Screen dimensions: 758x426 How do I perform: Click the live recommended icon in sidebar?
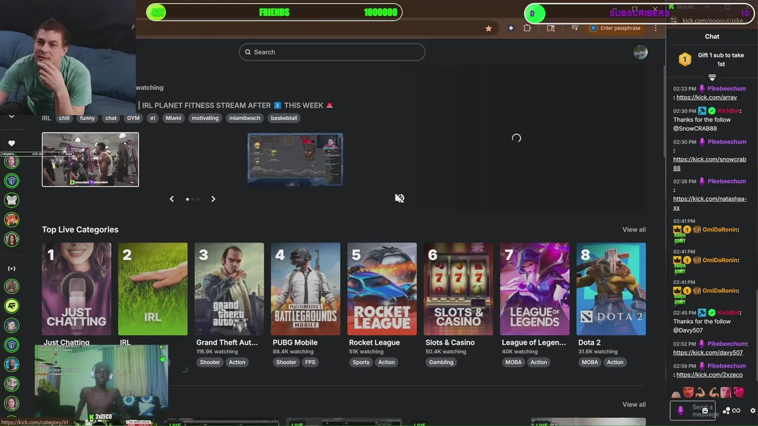pos(11,269)
